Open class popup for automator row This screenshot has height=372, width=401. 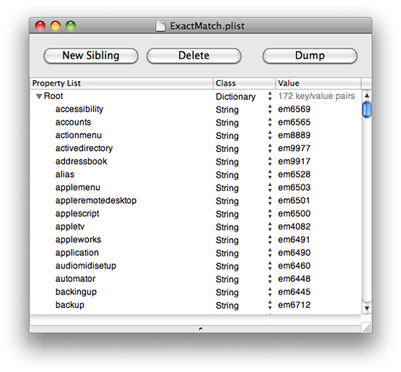tap(270, 279)
